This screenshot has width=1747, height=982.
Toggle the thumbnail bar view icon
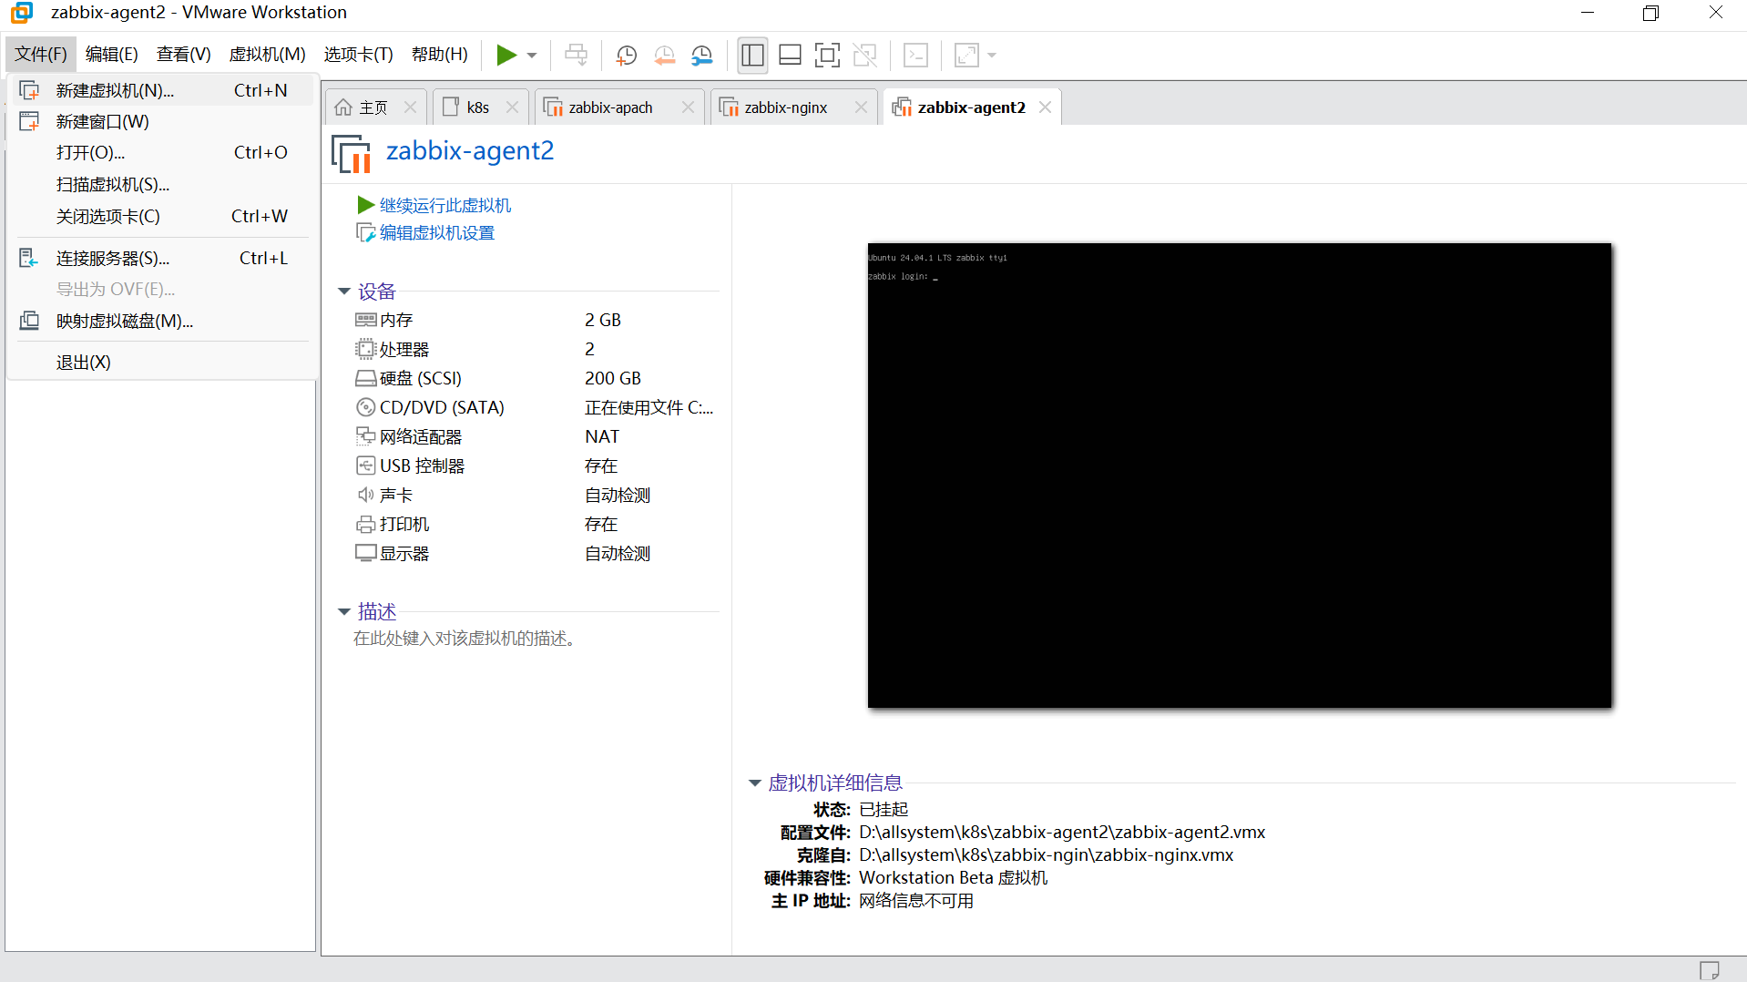tap(790, 56)
